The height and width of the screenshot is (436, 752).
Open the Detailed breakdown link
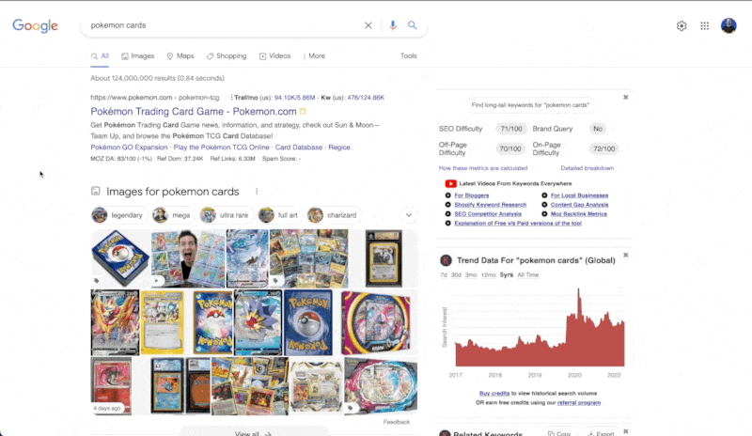587,168
